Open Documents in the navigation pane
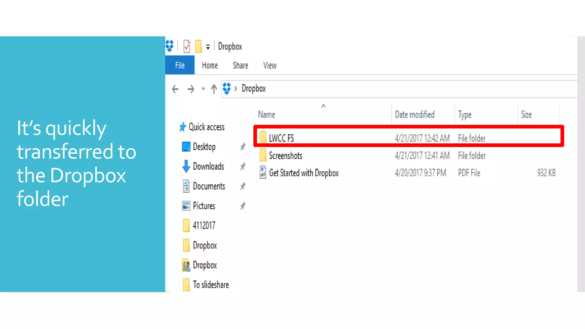 tap(209, 186)
